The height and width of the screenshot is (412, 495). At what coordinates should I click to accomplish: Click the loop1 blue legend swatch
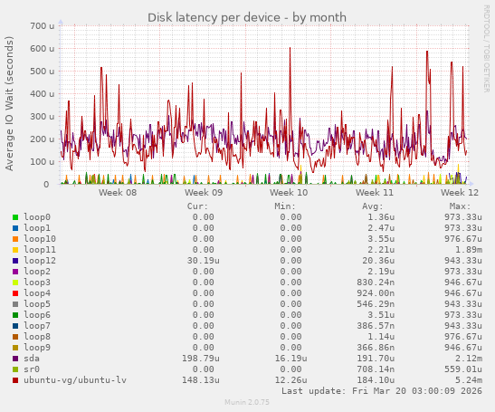point(15,228)
